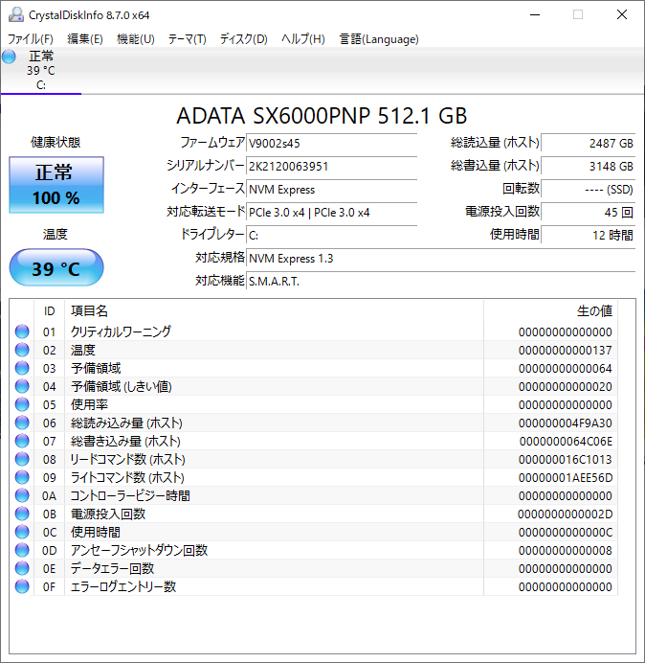
Task: Click raw value 00000001AEE56D
Action: pyautogui.click(x=566, y=477)
